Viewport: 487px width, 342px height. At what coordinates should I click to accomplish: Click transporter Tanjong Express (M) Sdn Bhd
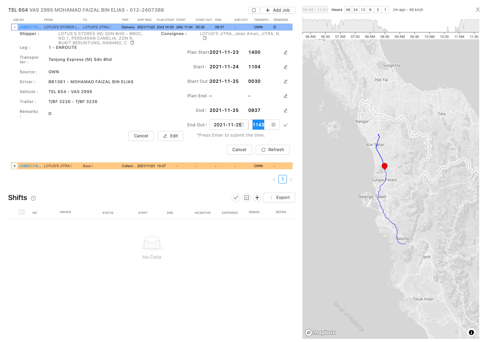[x=80, y=59]
